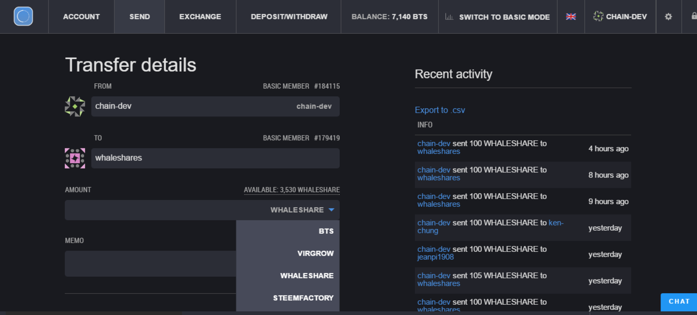Click the Balance 7,140 BTS display
The image size is (697, 315).
point(389,17)
